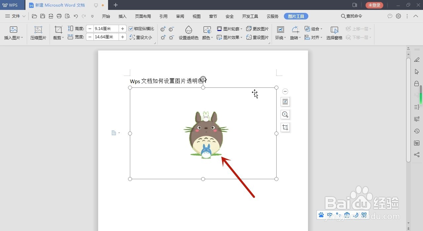
Task: Switch to the 插入 Insert tab
Action: click(x=123, y=16)
